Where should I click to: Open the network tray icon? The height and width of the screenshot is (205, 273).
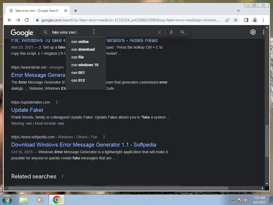pos(233,200)
